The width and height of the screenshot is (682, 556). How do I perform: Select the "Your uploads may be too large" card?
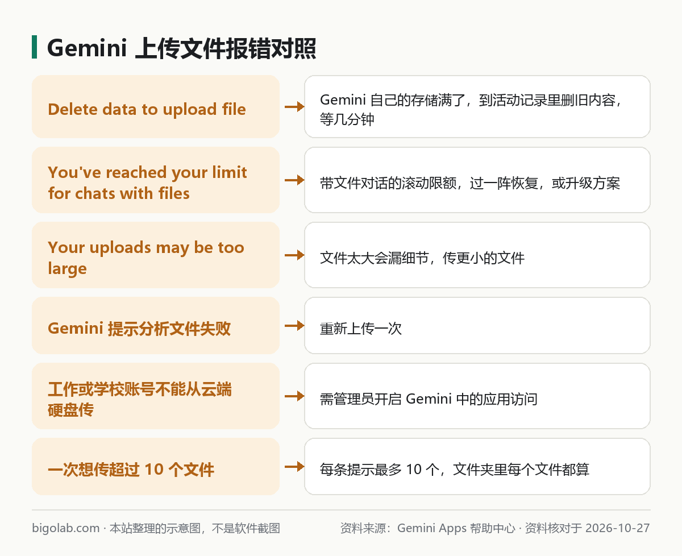156,255
